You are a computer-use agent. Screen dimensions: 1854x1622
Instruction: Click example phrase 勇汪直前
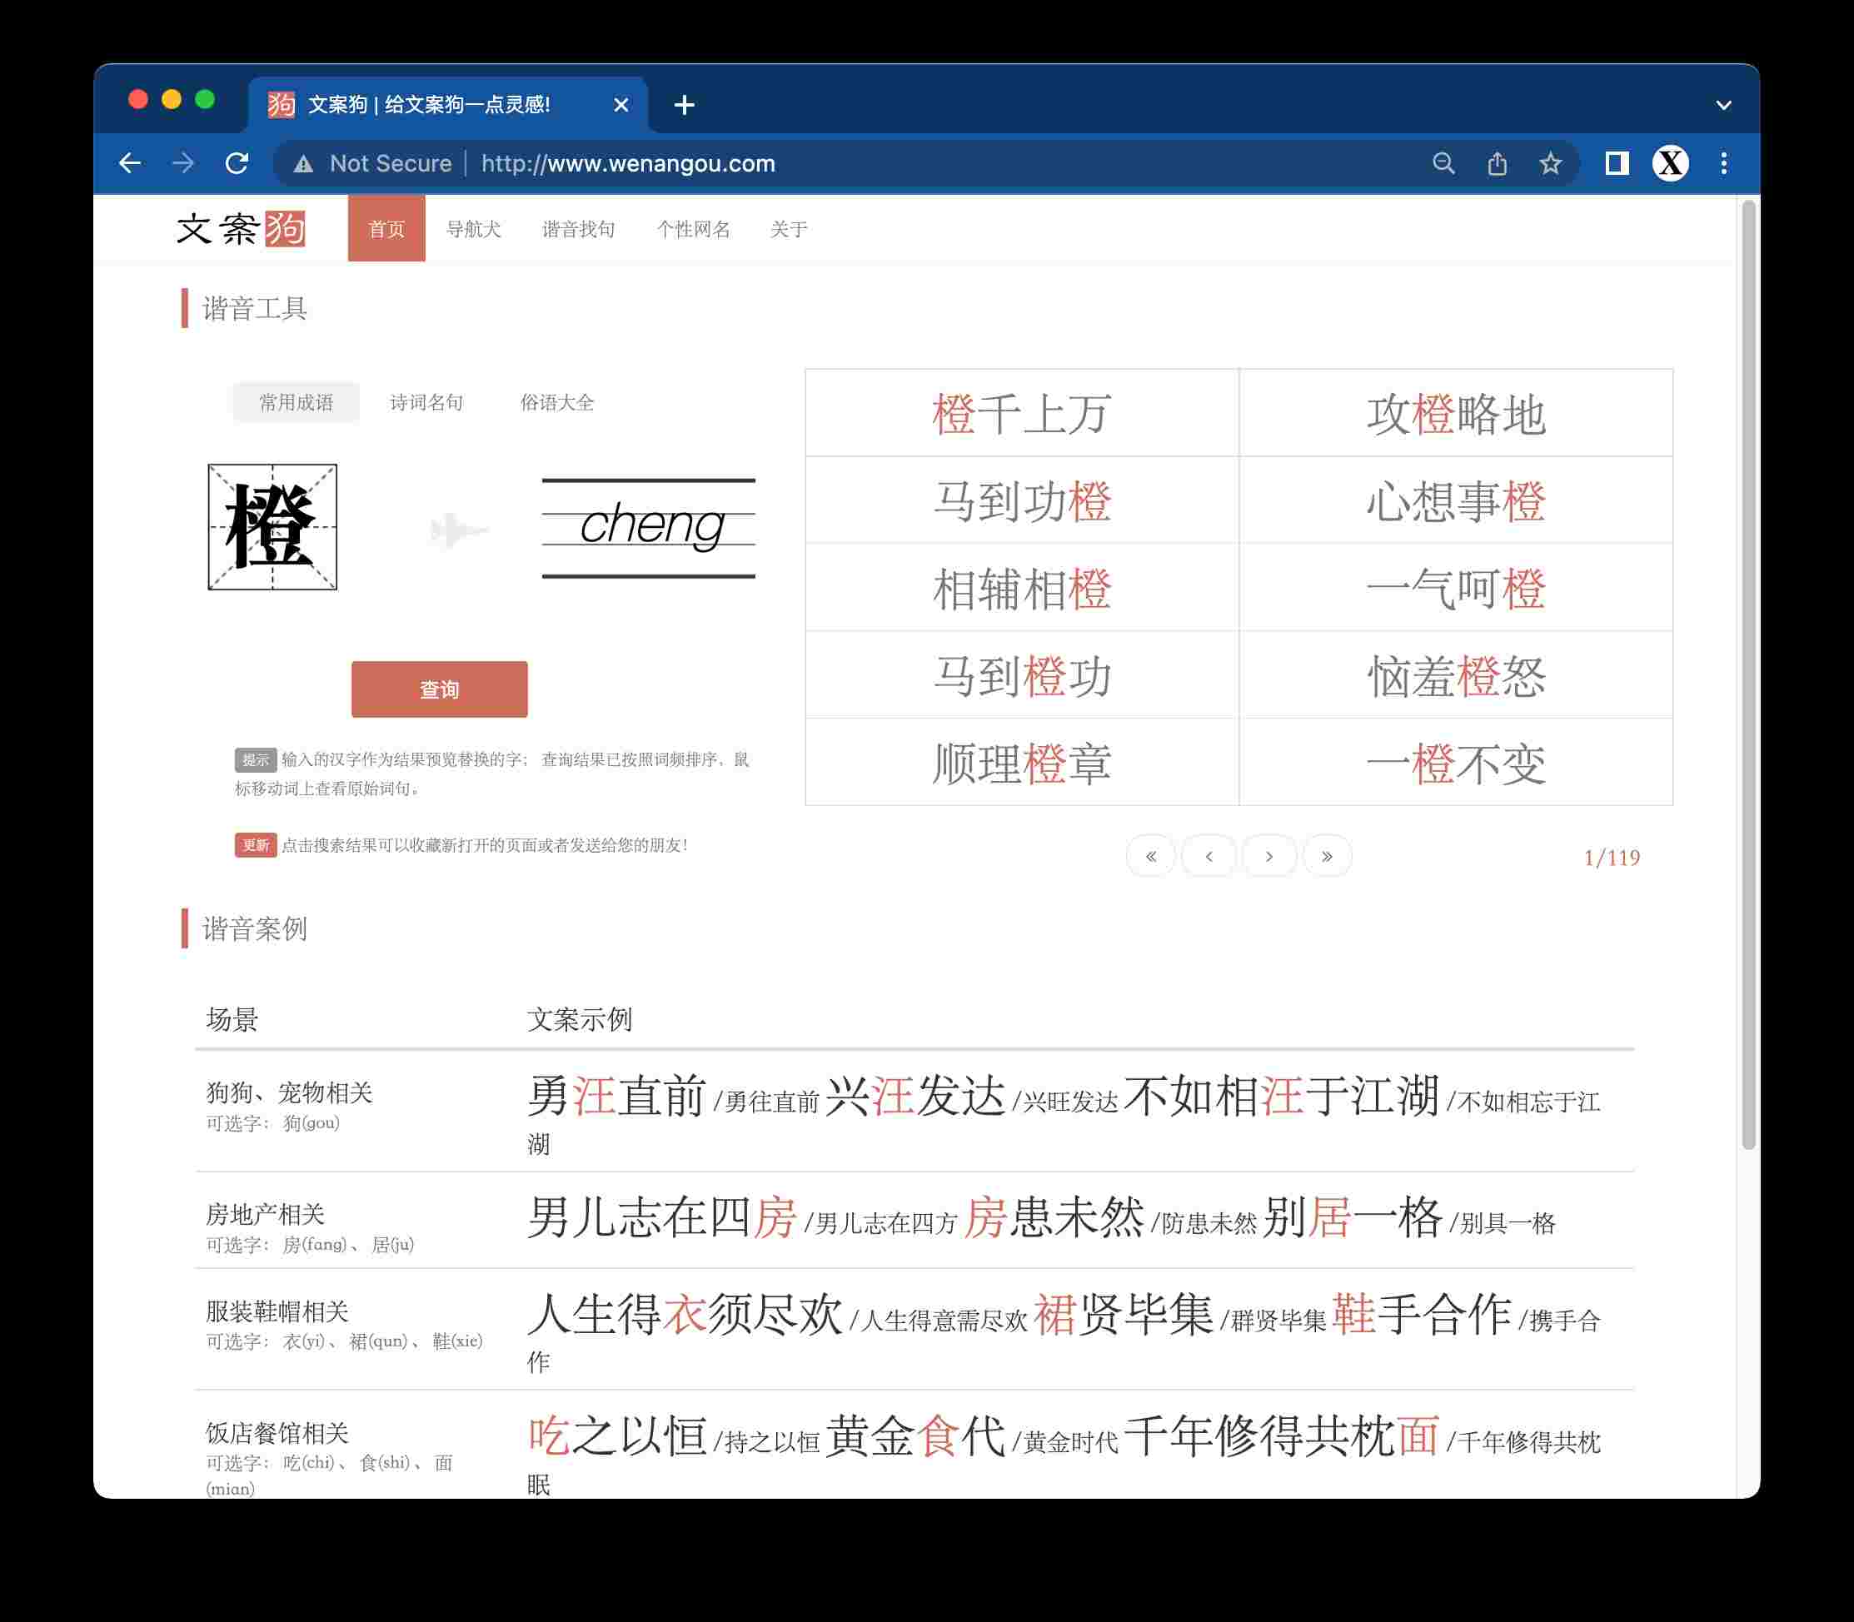(616, 1095)
